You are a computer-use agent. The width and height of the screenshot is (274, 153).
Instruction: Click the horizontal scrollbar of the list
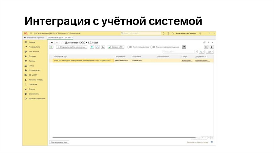124,138
